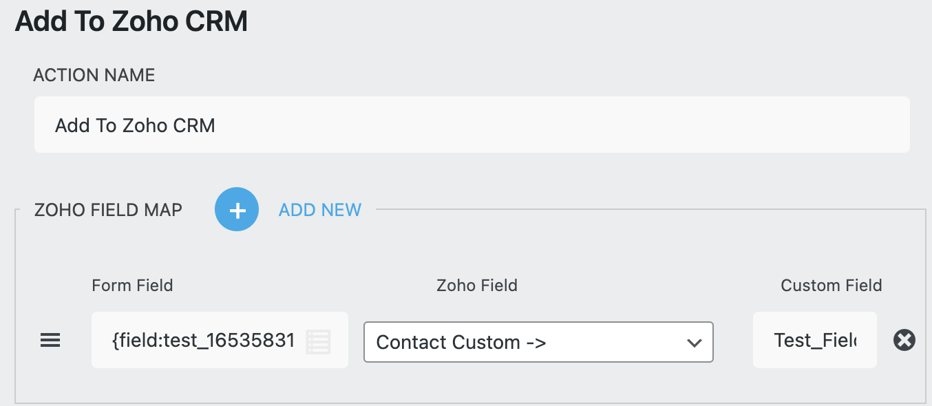Image resolution: width=932 pixels, height=406 pixels.
Task: Click the Add To Zoho CRM heading
Action: pos(131,21)
